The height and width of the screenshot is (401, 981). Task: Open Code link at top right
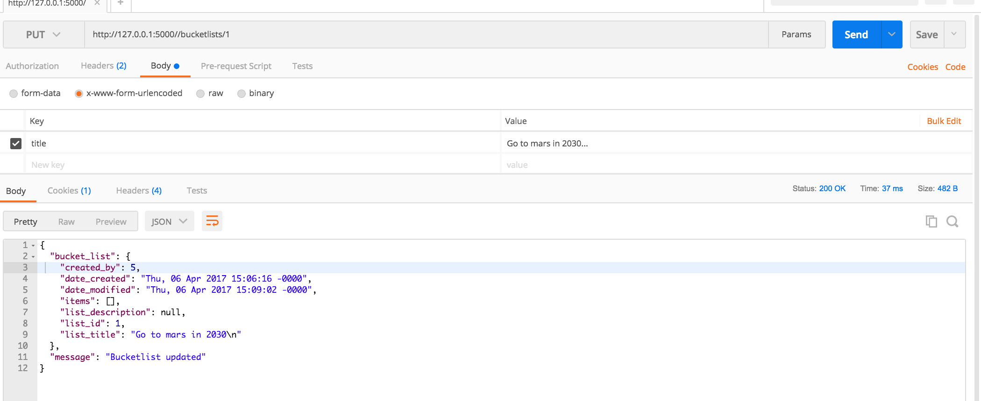[955, 67]
